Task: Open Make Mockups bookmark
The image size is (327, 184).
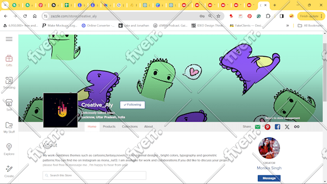Action: [60, 25]
